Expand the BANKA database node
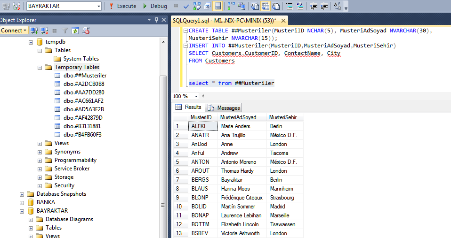Viewport: 451px width, 238px height. (x=22, y=202)
